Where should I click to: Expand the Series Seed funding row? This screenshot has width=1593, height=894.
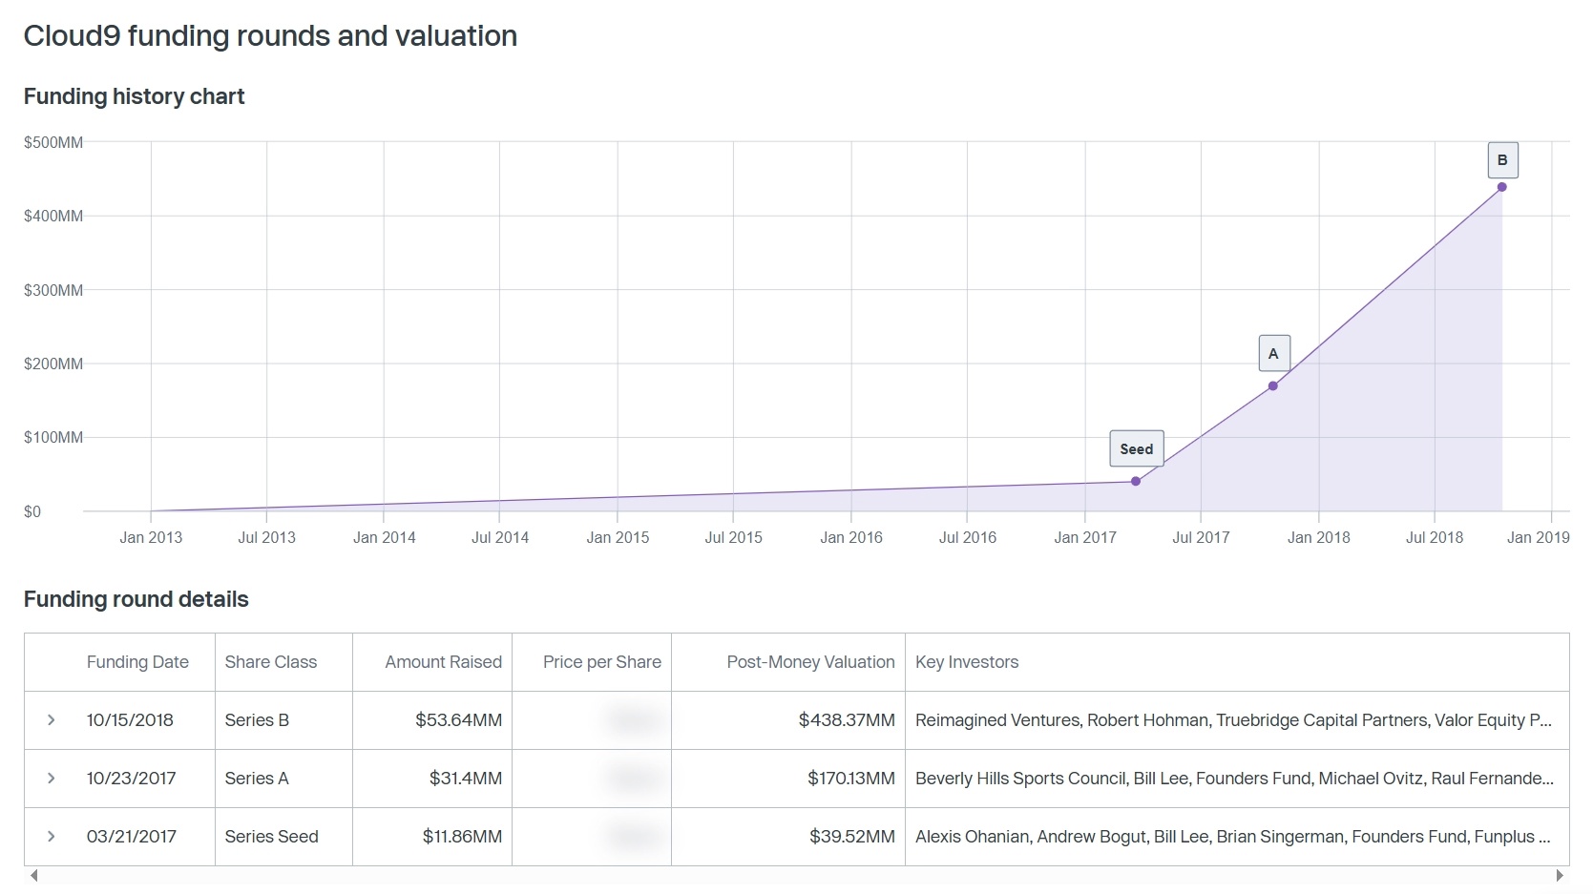pos(52,837)
